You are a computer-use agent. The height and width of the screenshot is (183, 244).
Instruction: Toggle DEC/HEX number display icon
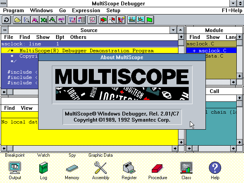point(72,20)
